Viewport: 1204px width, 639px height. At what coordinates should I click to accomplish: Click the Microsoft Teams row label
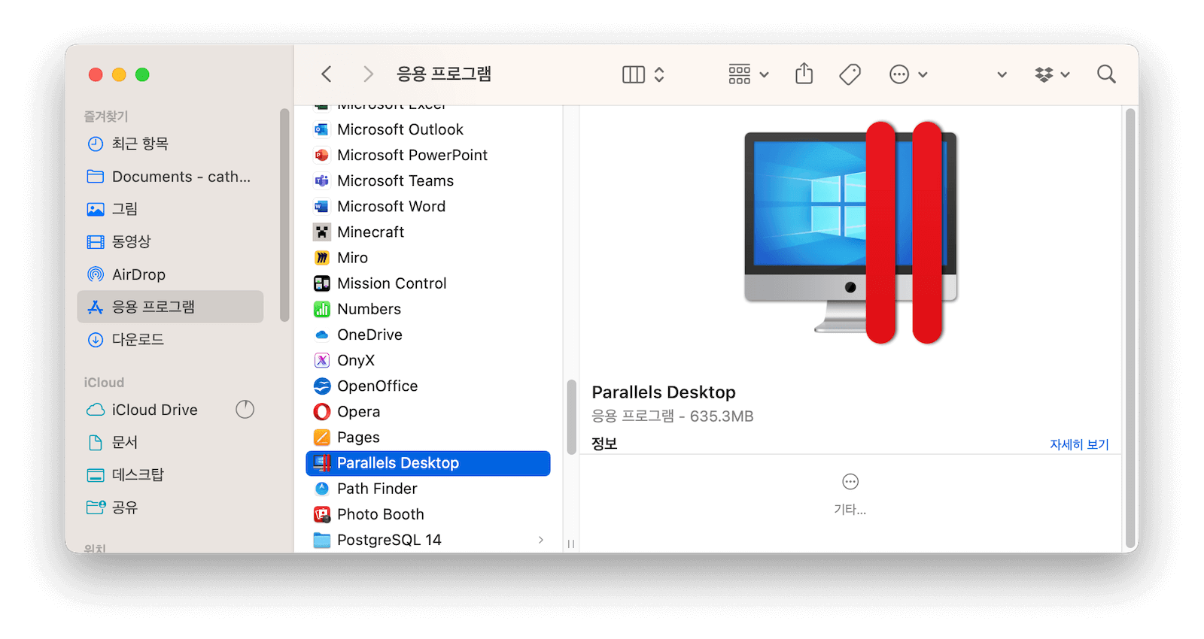pos(396,180)
